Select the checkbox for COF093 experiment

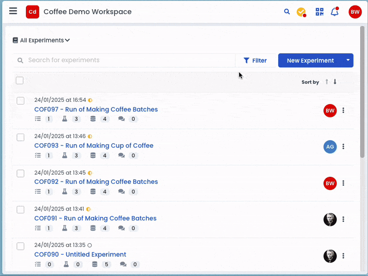(x=21, y=137)
